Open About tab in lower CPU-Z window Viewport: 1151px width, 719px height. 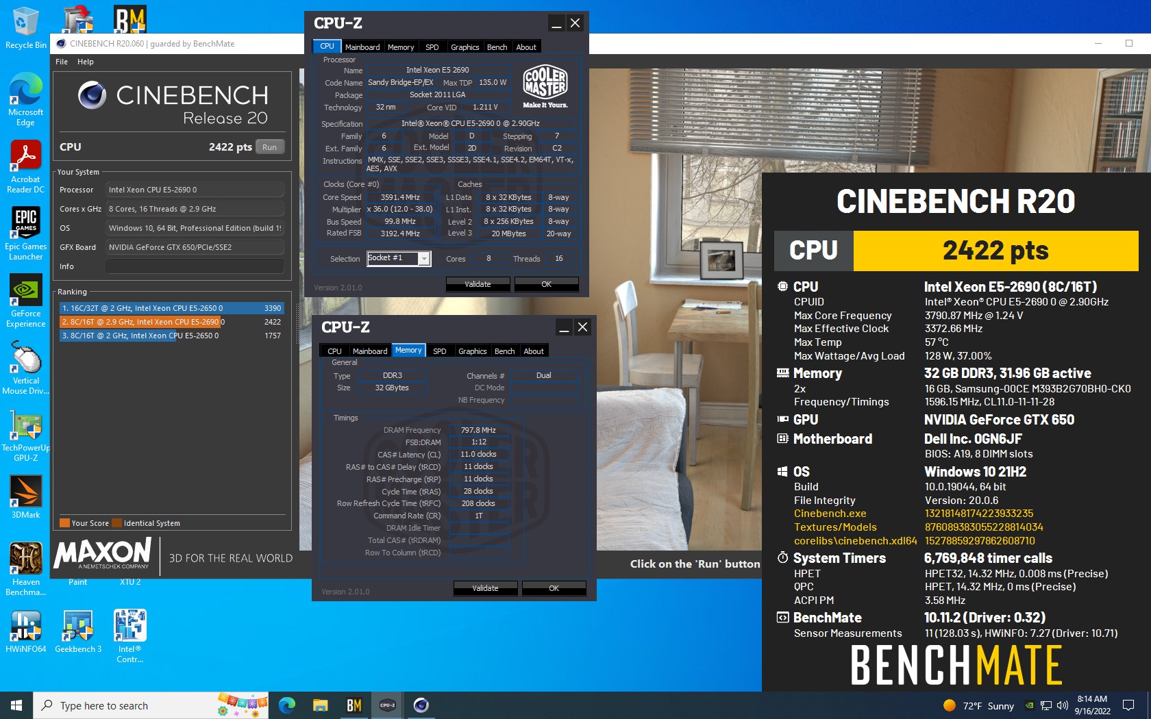click(x=534, y=351)
